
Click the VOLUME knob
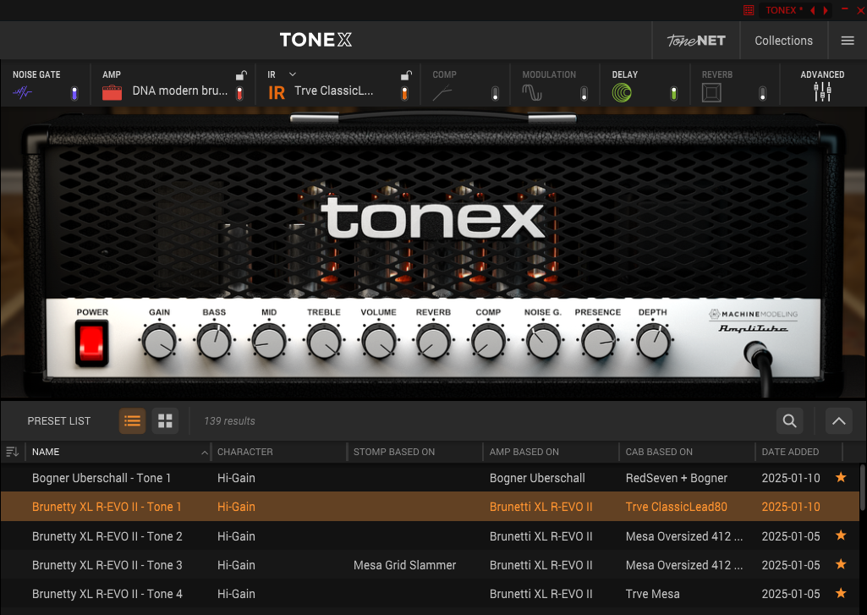[x=378, y=342]
